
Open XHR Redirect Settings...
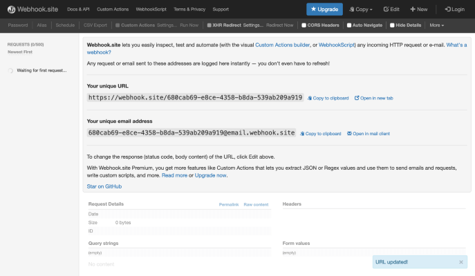coord(253,25)
